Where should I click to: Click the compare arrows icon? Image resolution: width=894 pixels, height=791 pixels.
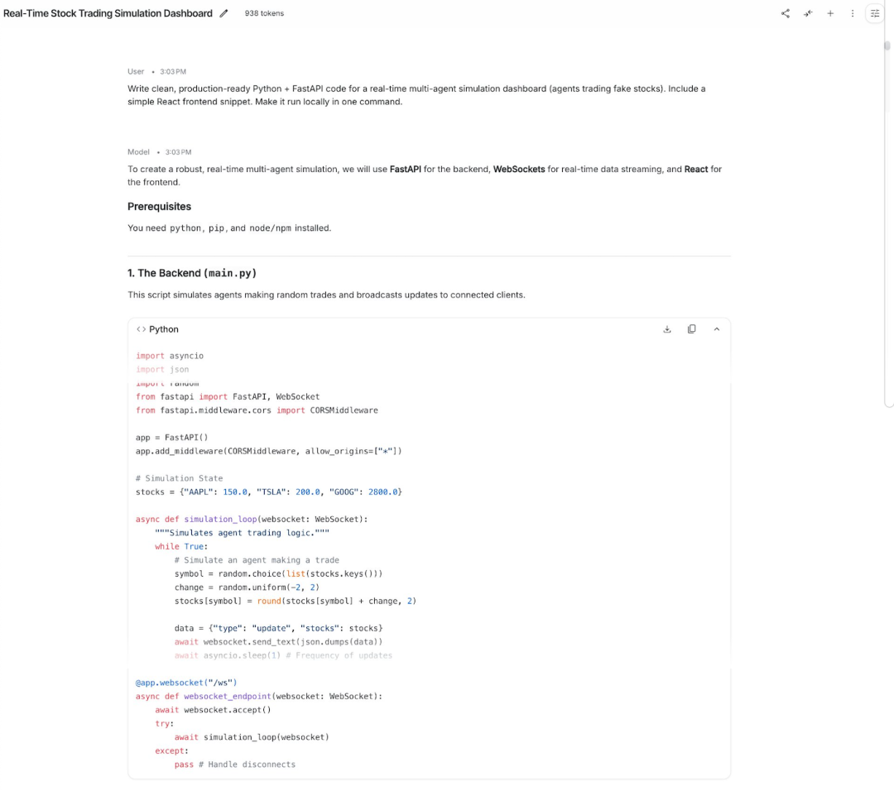tap(808, 13)
